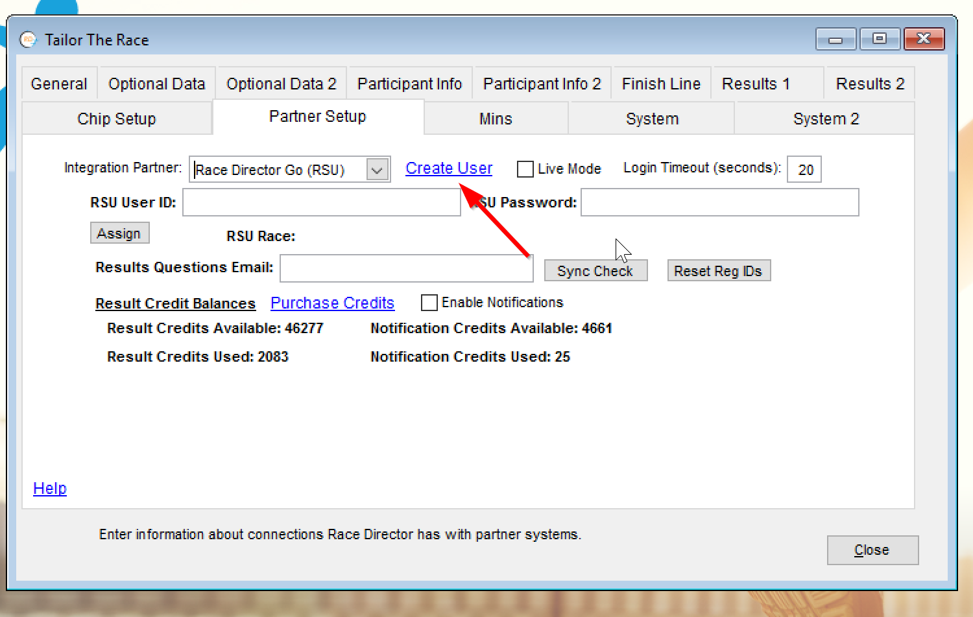Screen dimensions: 973x617
Task: Expand the Integration Partner dropdown arrow
Action: point(377,170)
